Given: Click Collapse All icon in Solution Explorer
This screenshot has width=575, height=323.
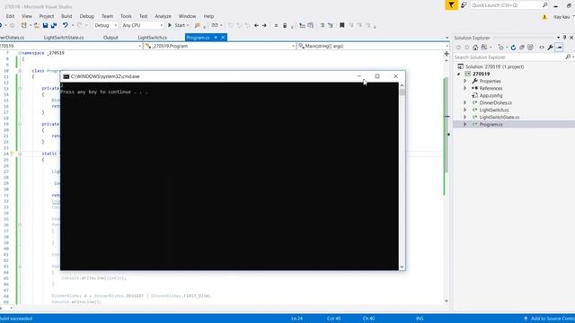Looking at the screenshot, I should [521, 48].
